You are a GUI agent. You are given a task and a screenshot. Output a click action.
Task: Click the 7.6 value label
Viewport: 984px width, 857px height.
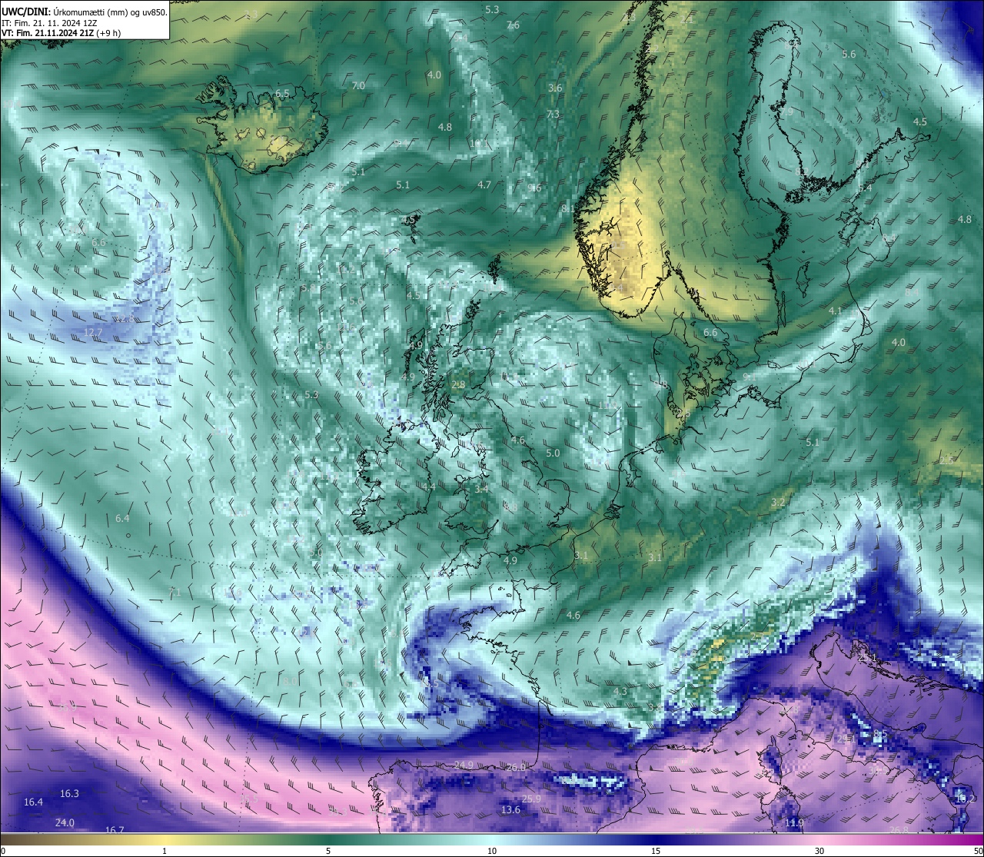pos(513,25)
